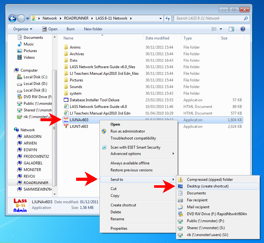Select the Sounds folder icon
264x243 pixels.
(x=66, y=87)
